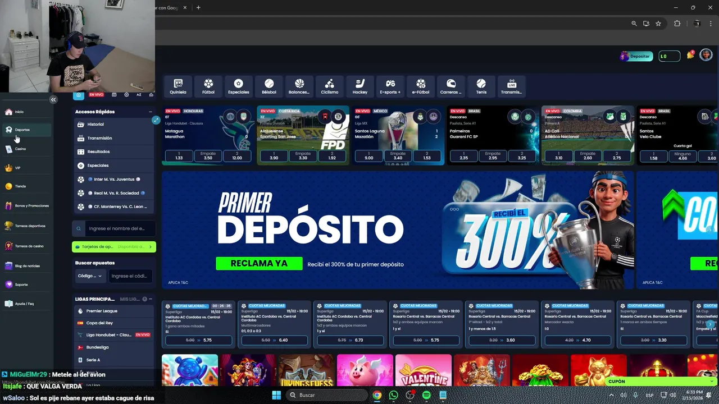Select the Ciclismo category

point(330,86)
